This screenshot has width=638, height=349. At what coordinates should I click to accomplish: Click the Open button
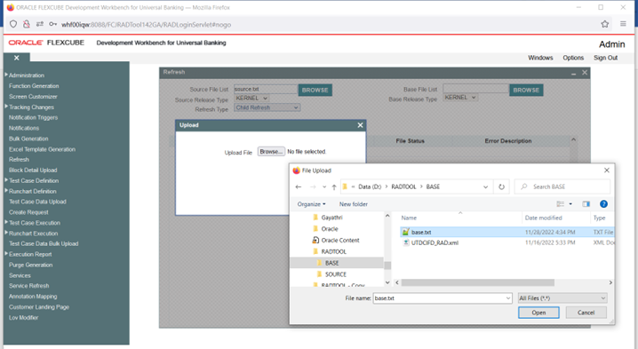click(x=538, y=313)
